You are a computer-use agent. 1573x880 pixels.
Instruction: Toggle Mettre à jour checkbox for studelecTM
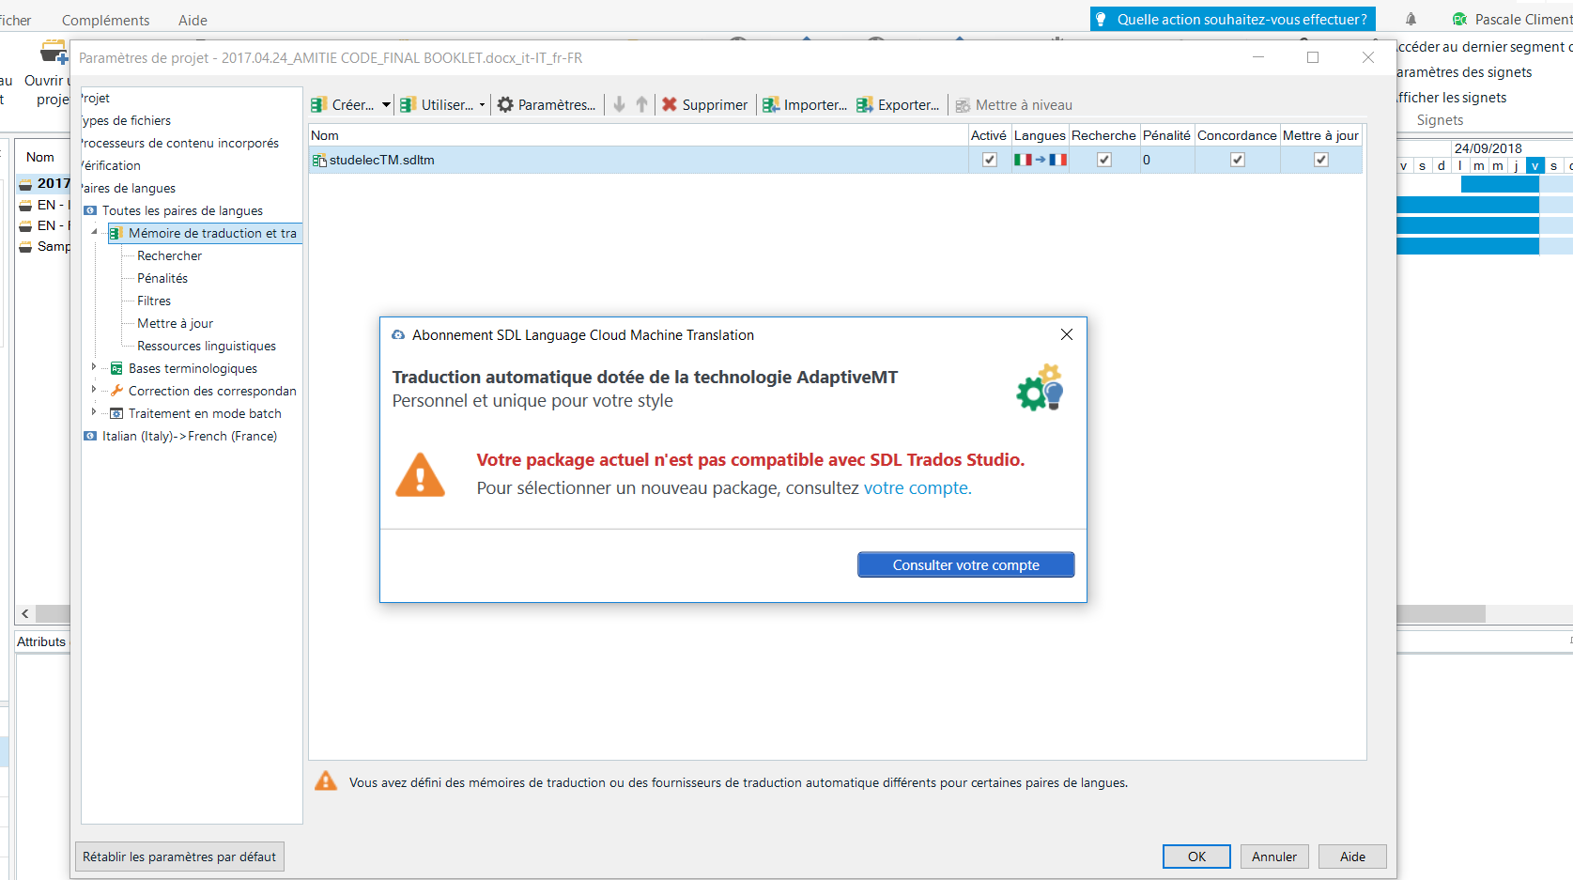pyautogui.click(x=1321, y=160)
